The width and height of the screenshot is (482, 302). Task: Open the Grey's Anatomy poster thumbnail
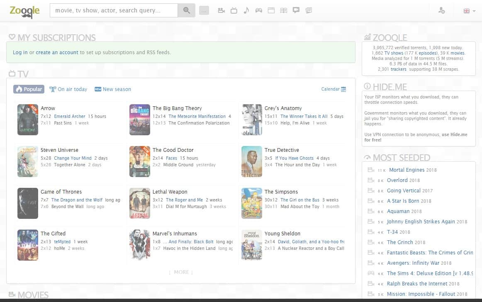(x=252, y=120)
